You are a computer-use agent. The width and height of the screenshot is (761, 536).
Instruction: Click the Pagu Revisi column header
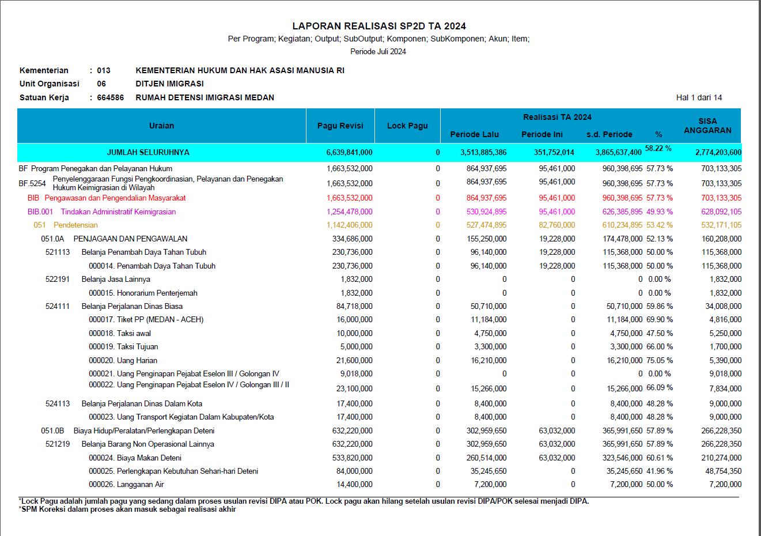[340, 126]
